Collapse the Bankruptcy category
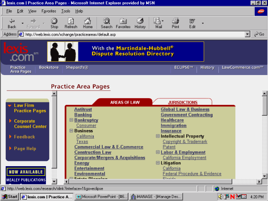This screenshot has height=201, width=268. pos(71,120)
